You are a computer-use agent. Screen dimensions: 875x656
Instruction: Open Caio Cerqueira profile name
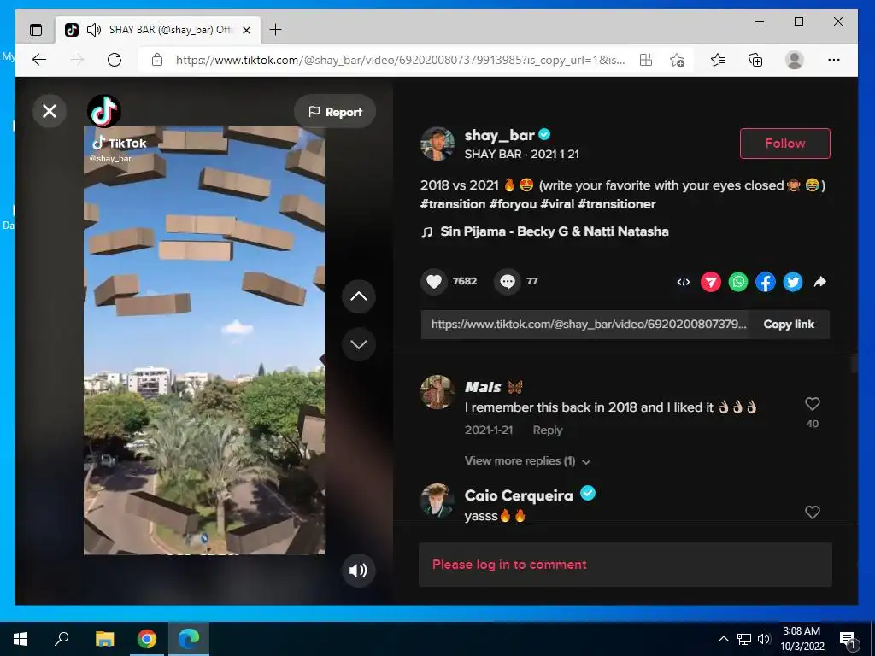click(x=519, y=495)
